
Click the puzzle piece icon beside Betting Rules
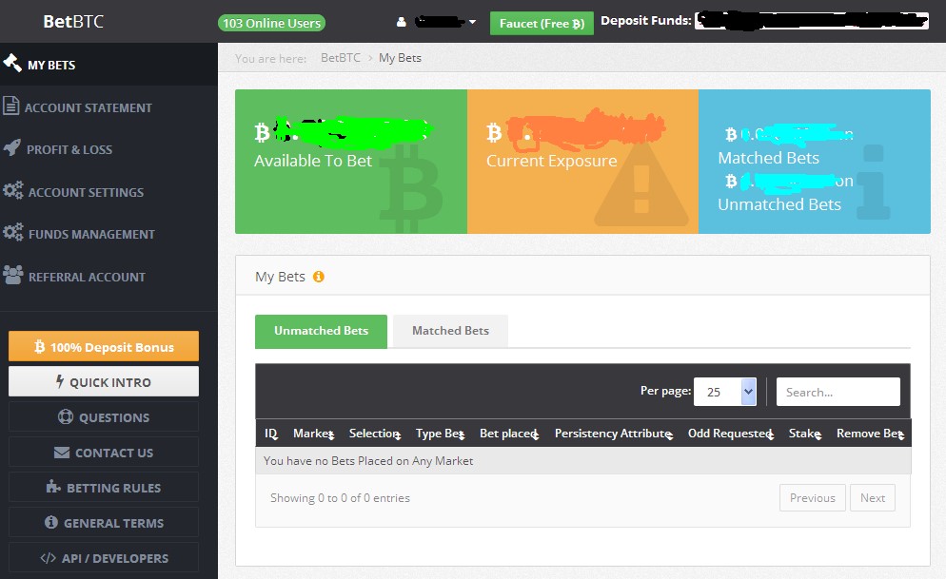tap(53, 487)
